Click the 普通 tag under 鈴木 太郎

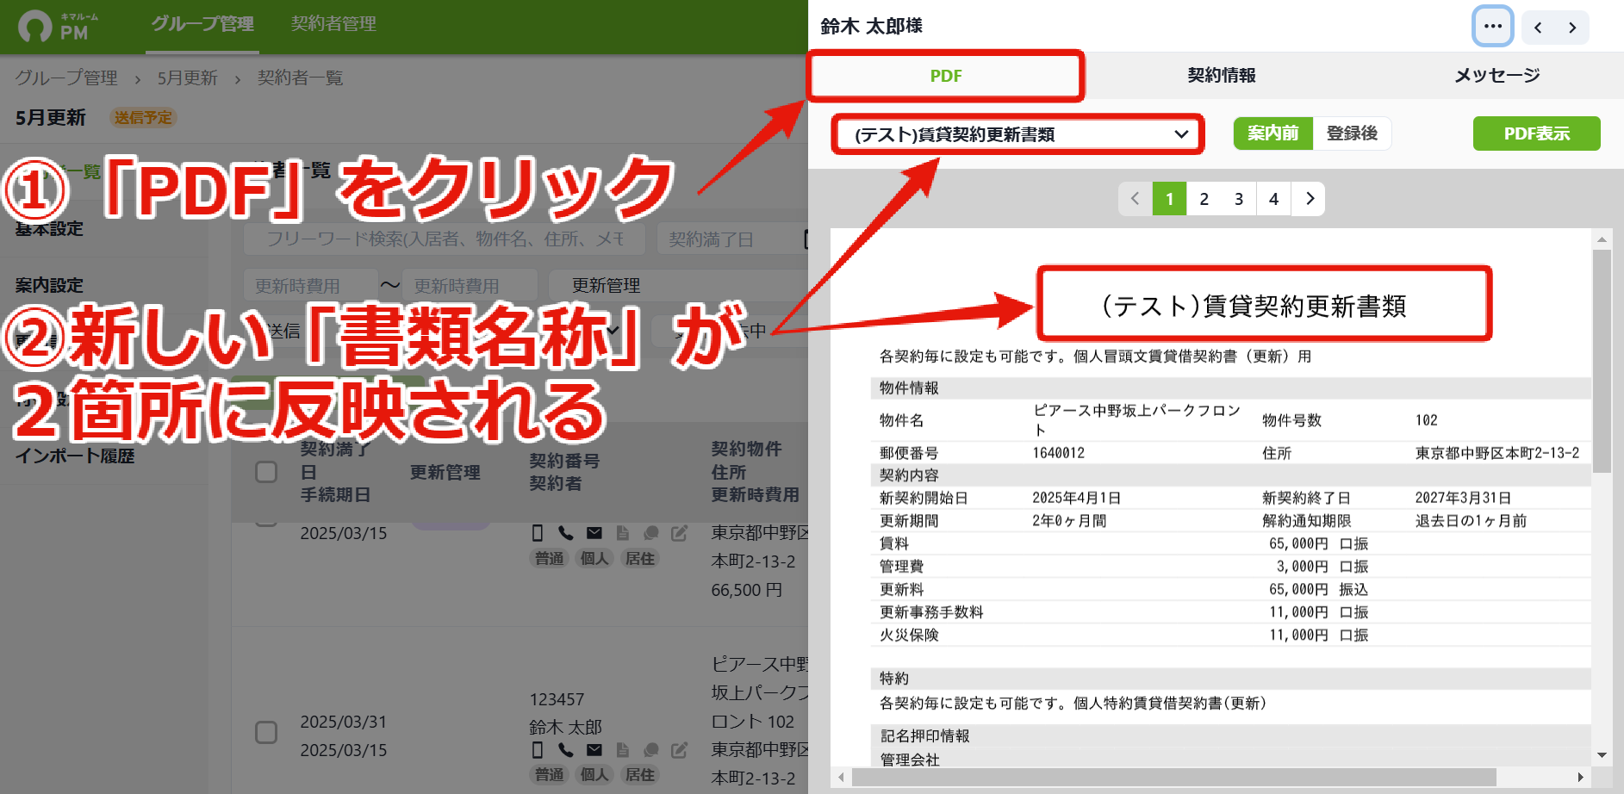click(549, 774)
